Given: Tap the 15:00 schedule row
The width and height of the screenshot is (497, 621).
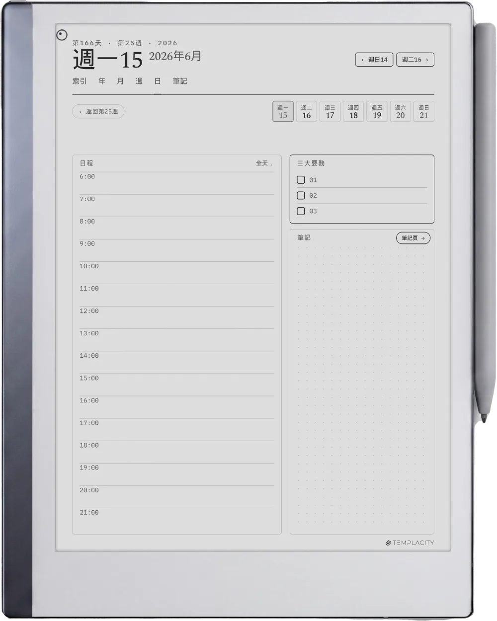Looking at the screenshot, I should coord(177,385).
